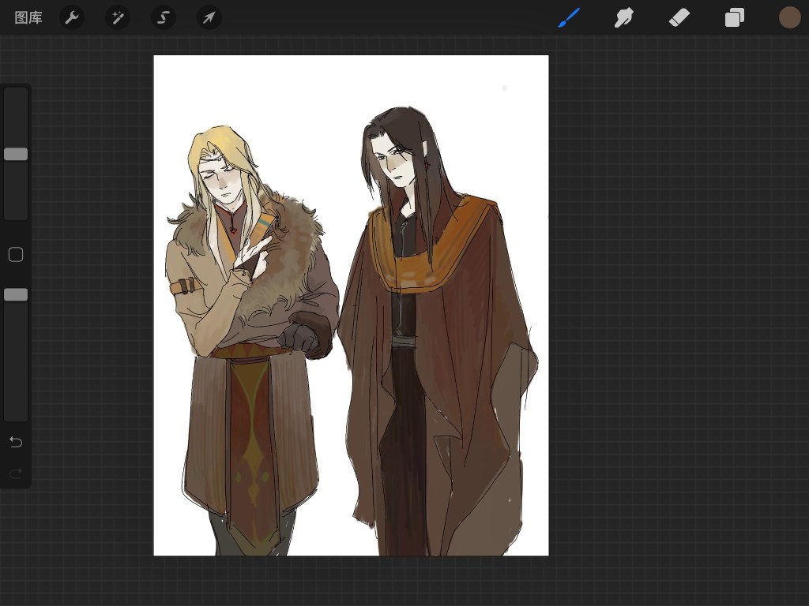Click the lower brush opacity slider handle
The image size is (809, 606).
coord(16,294)
